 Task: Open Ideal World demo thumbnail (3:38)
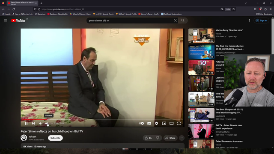(x=201, y=99)
